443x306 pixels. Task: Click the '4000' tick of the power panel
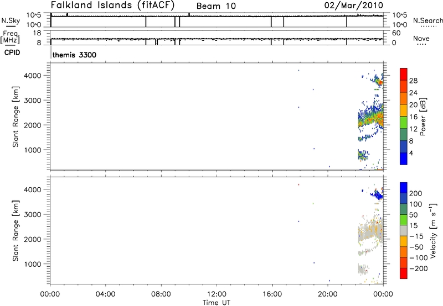(33, 76)
